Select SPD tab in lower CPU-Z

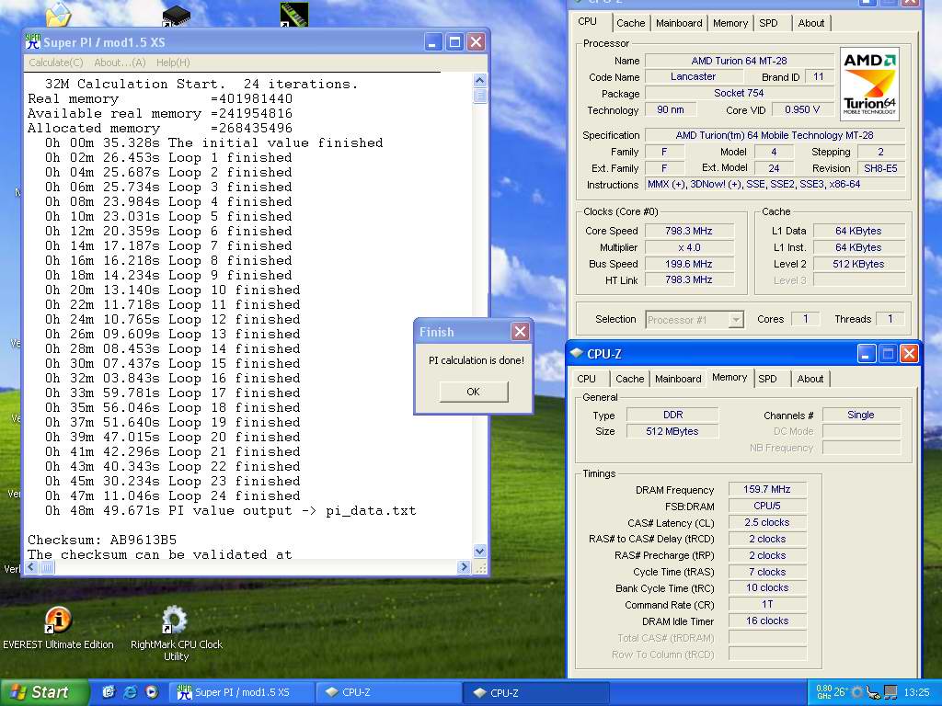click(x=767, y=379)
